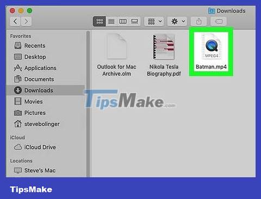Screen dimensions: 261x199
Task: Select the Nikola Tesla Biography.pdf thumbnail
Action: (x=164, y=47)
